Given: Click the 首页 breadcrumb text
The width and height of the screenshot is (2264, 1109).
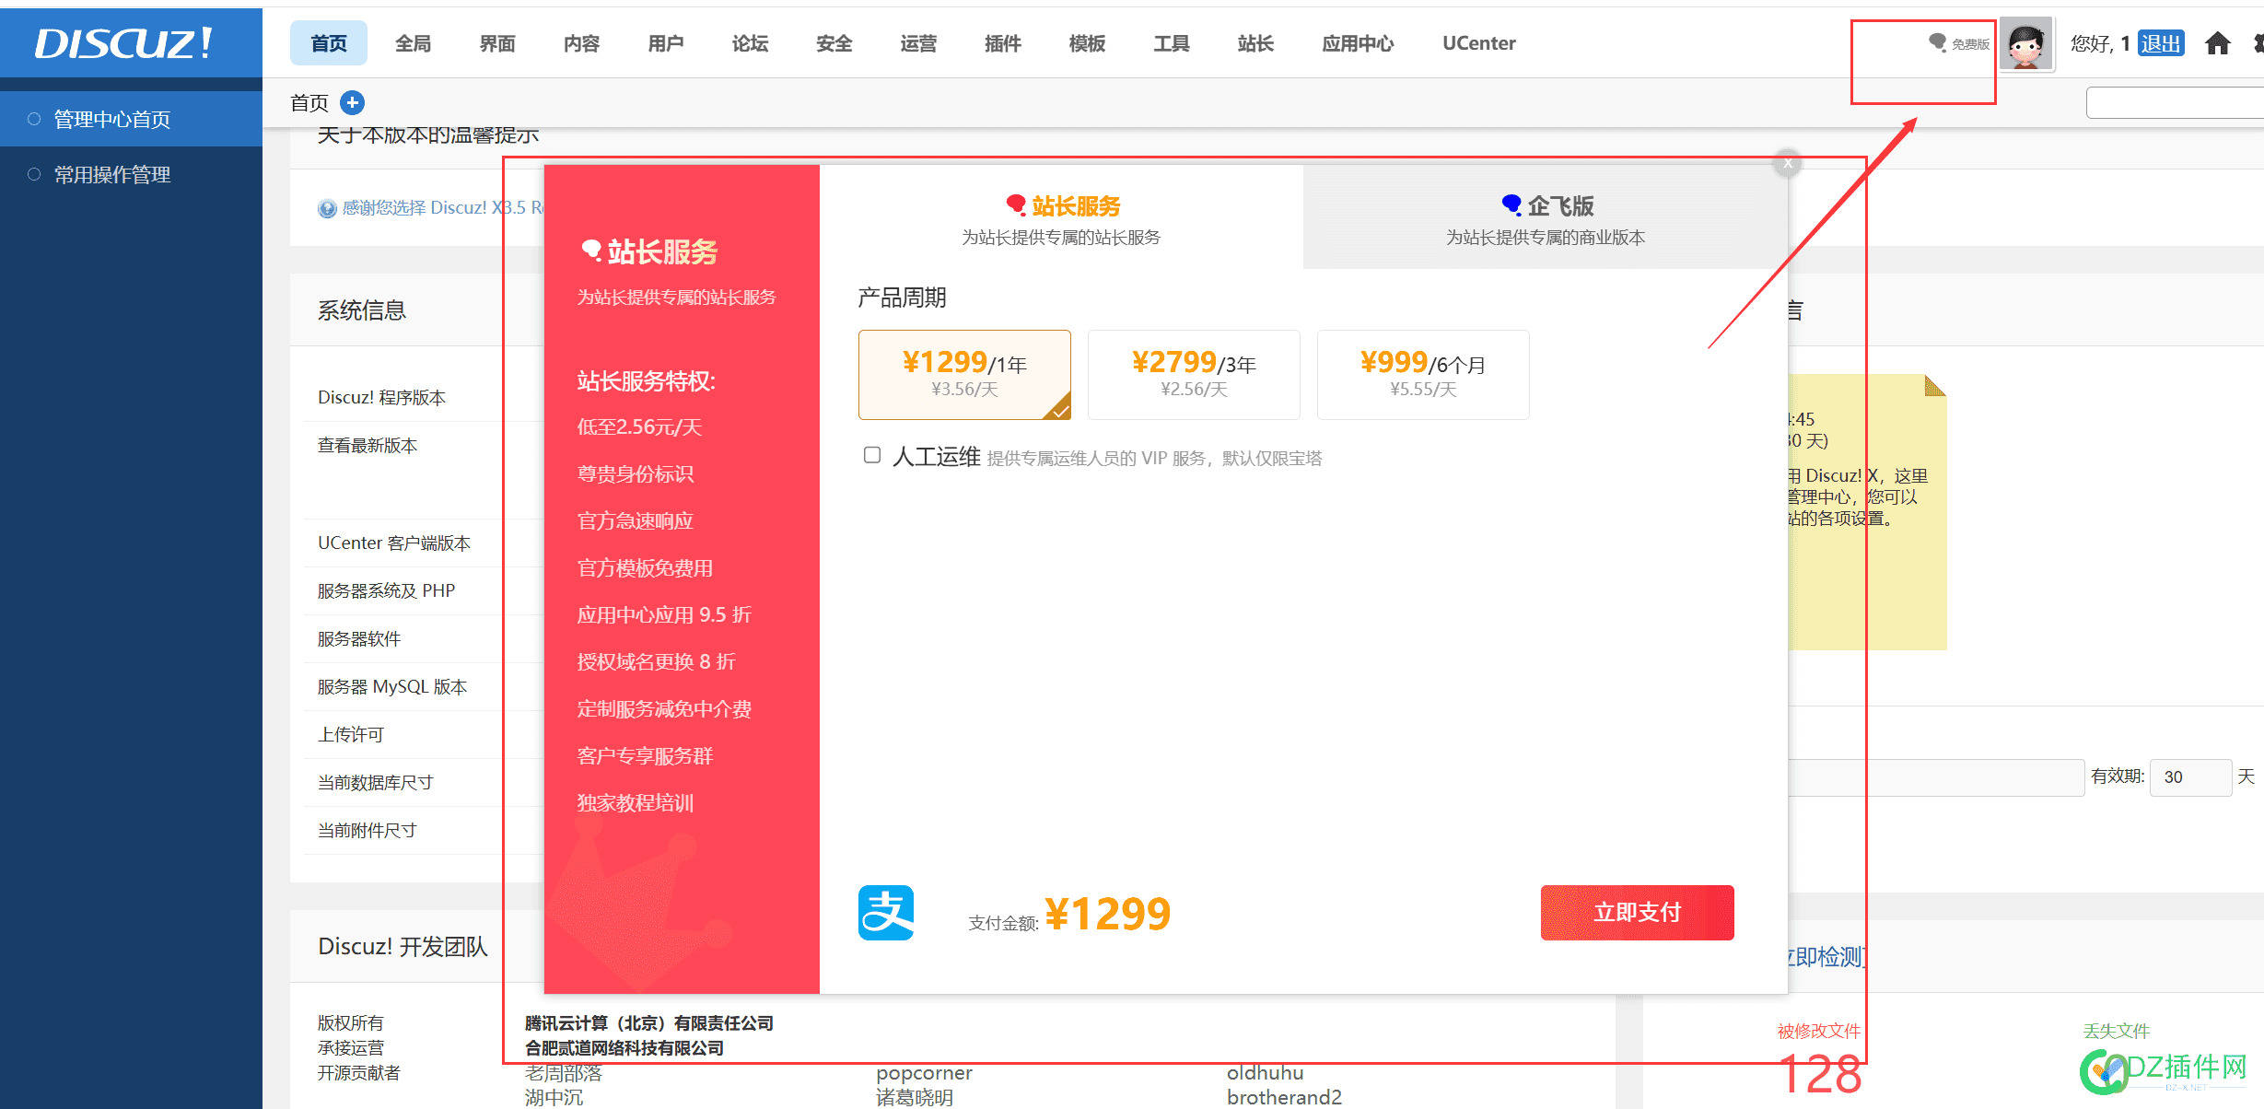Looking at the screenshot, I should (x=309, y=102).
